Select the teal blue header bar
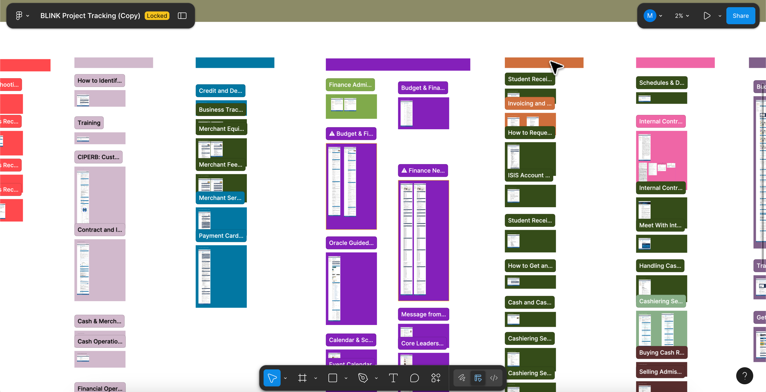This screenshot has width=766, height=392. pyautogui.click(x=235, y=63)
